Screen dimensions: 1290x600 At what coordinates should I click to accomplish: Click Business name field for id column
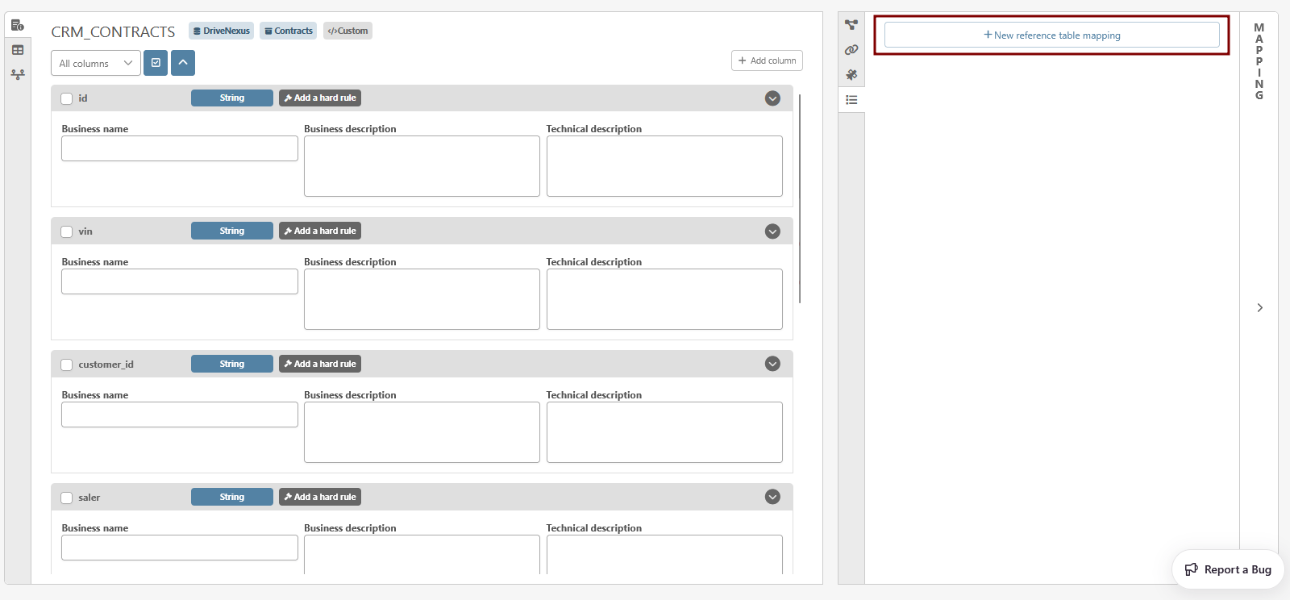coord(179,148)
